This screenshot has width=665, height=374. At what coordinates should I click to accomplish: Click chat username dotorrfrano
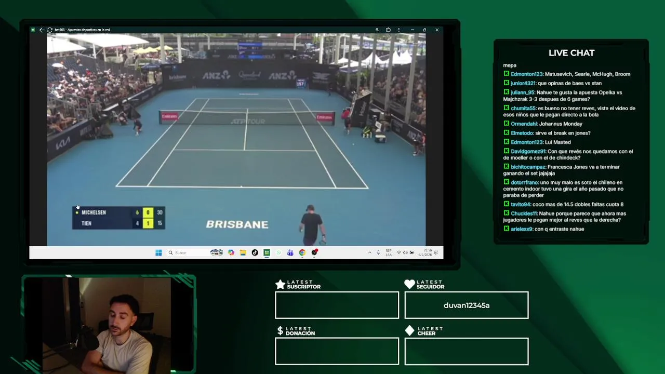click(x=525, y=182)
